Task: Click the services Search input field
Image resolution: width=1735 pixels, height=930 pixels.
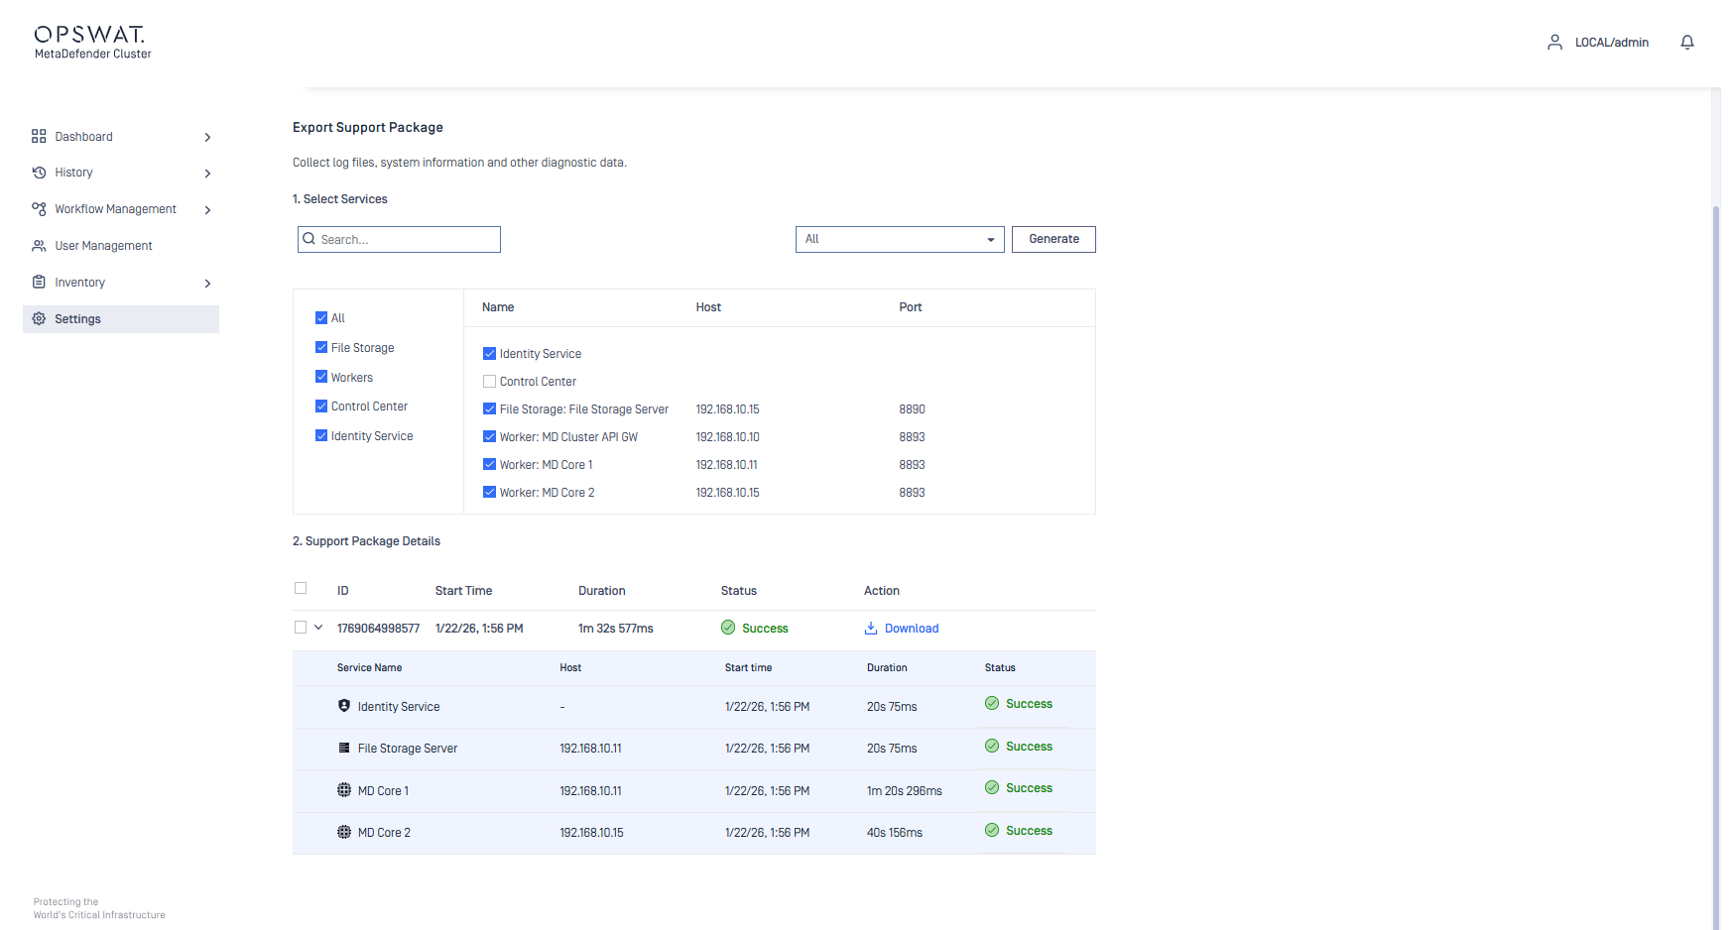Action: pyautogui.click(x=407, y=240)
